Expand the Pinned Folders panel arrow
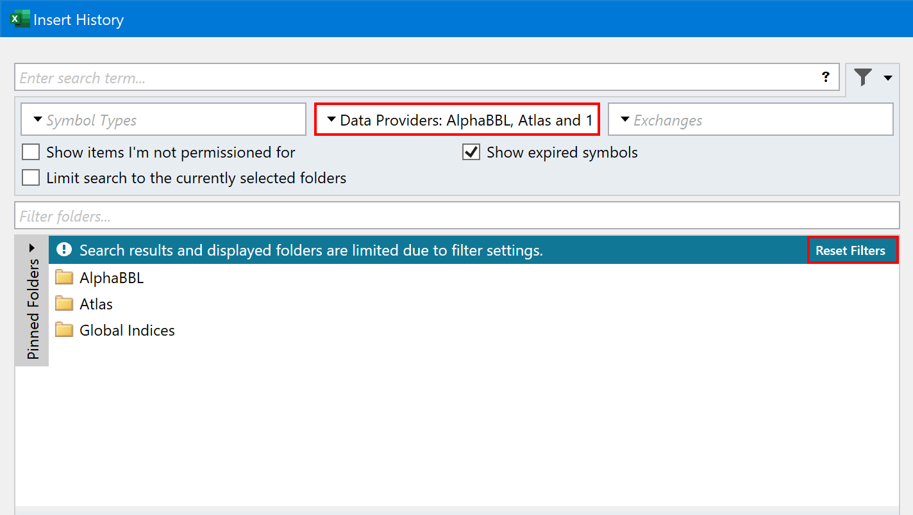 click(x=32, y=247)
